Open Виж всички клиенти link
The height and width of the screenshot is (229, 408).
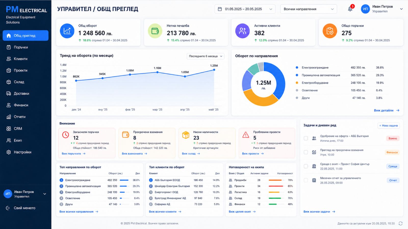[x=165, y=212]
